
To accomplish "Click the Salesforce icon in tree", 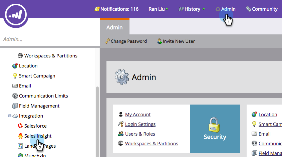I will click(x=20, y=126).
